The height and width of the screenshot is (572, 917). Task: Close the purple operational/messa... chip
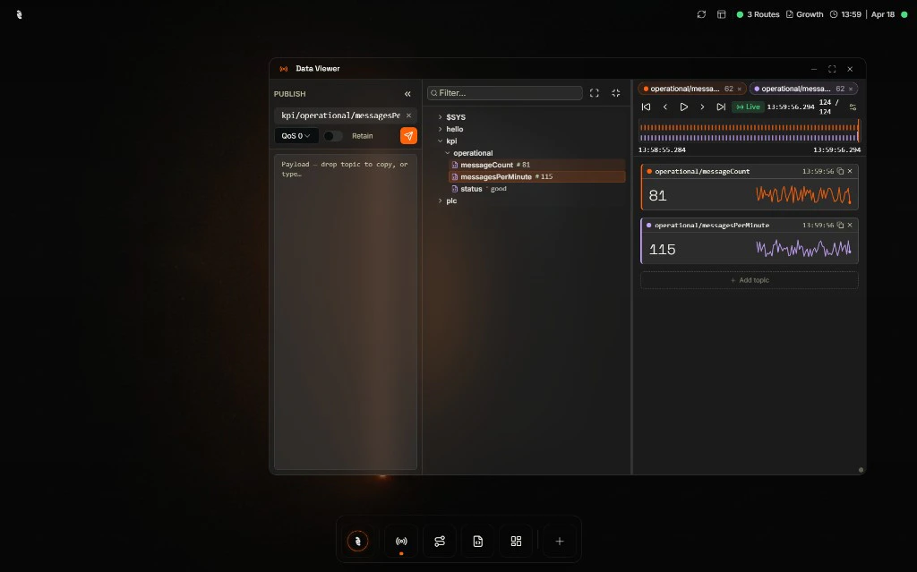point(851,89)
